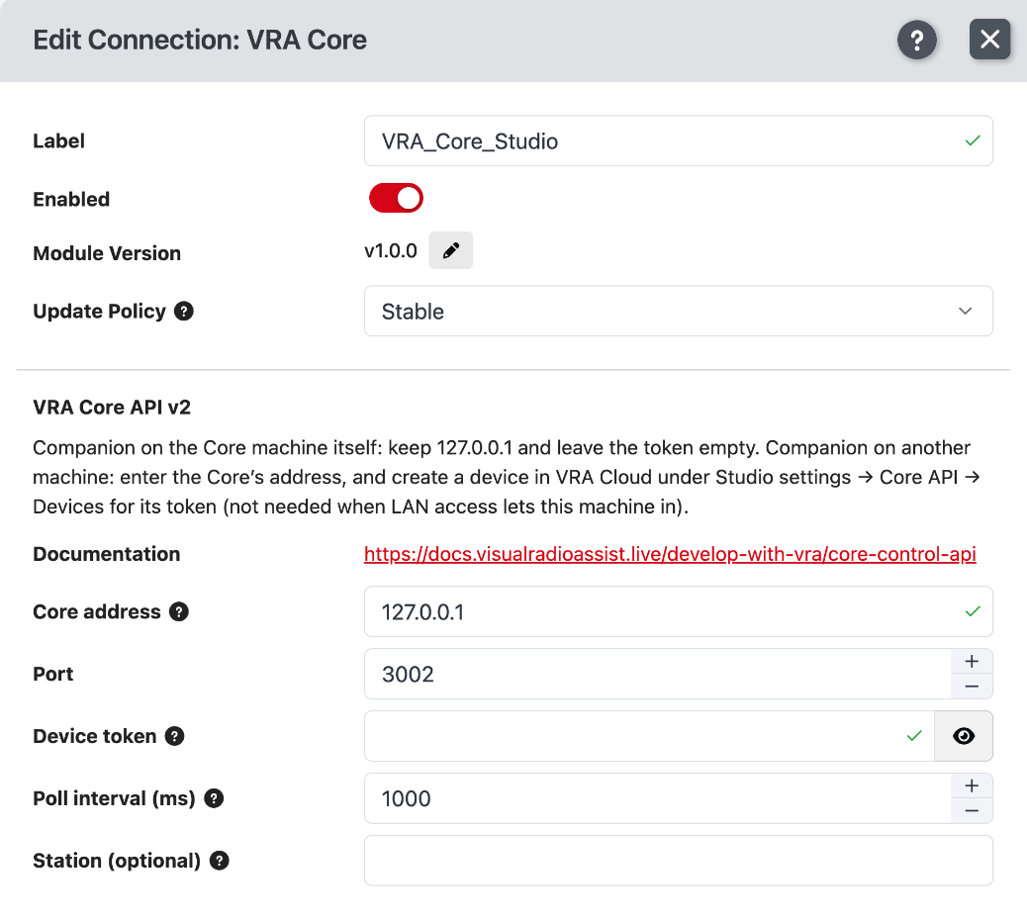This screenshot has height=922, width=1027.
Task: Click the Label input field
Action: pos(678,140)
